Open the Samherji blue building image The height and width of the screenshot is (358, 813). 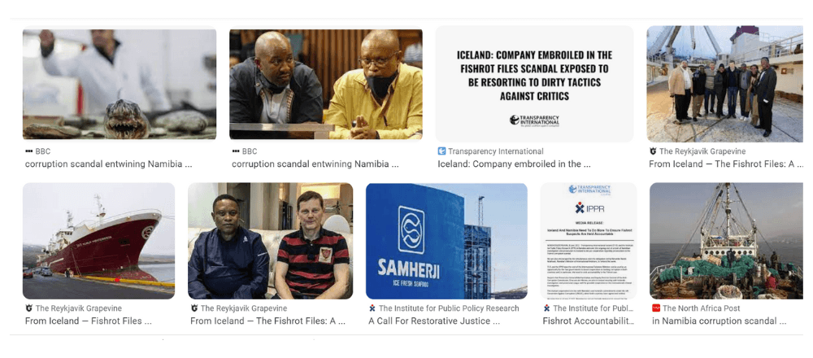click(x=446, y=241)
